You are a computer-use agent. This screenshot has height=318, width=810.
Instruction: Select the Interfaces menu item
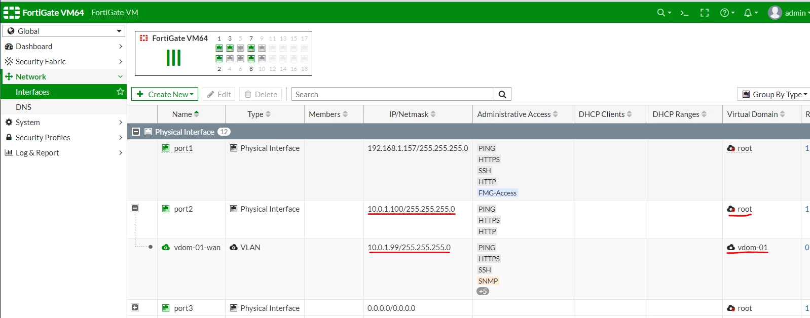click(63, 92)
